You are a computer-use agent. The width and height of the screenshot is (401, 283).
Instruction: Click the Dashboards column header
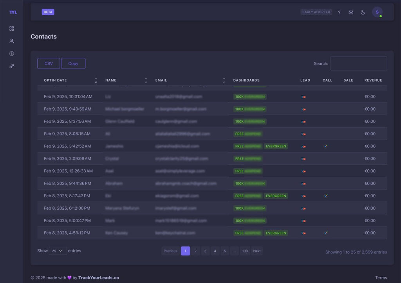pos(246,80)
